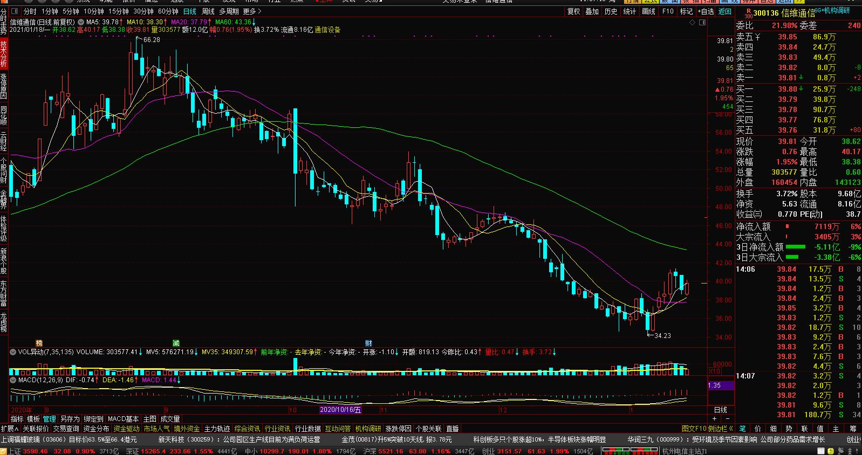
Task: Click the 财 marker icon on chart timeline
Action: (368, 343)
